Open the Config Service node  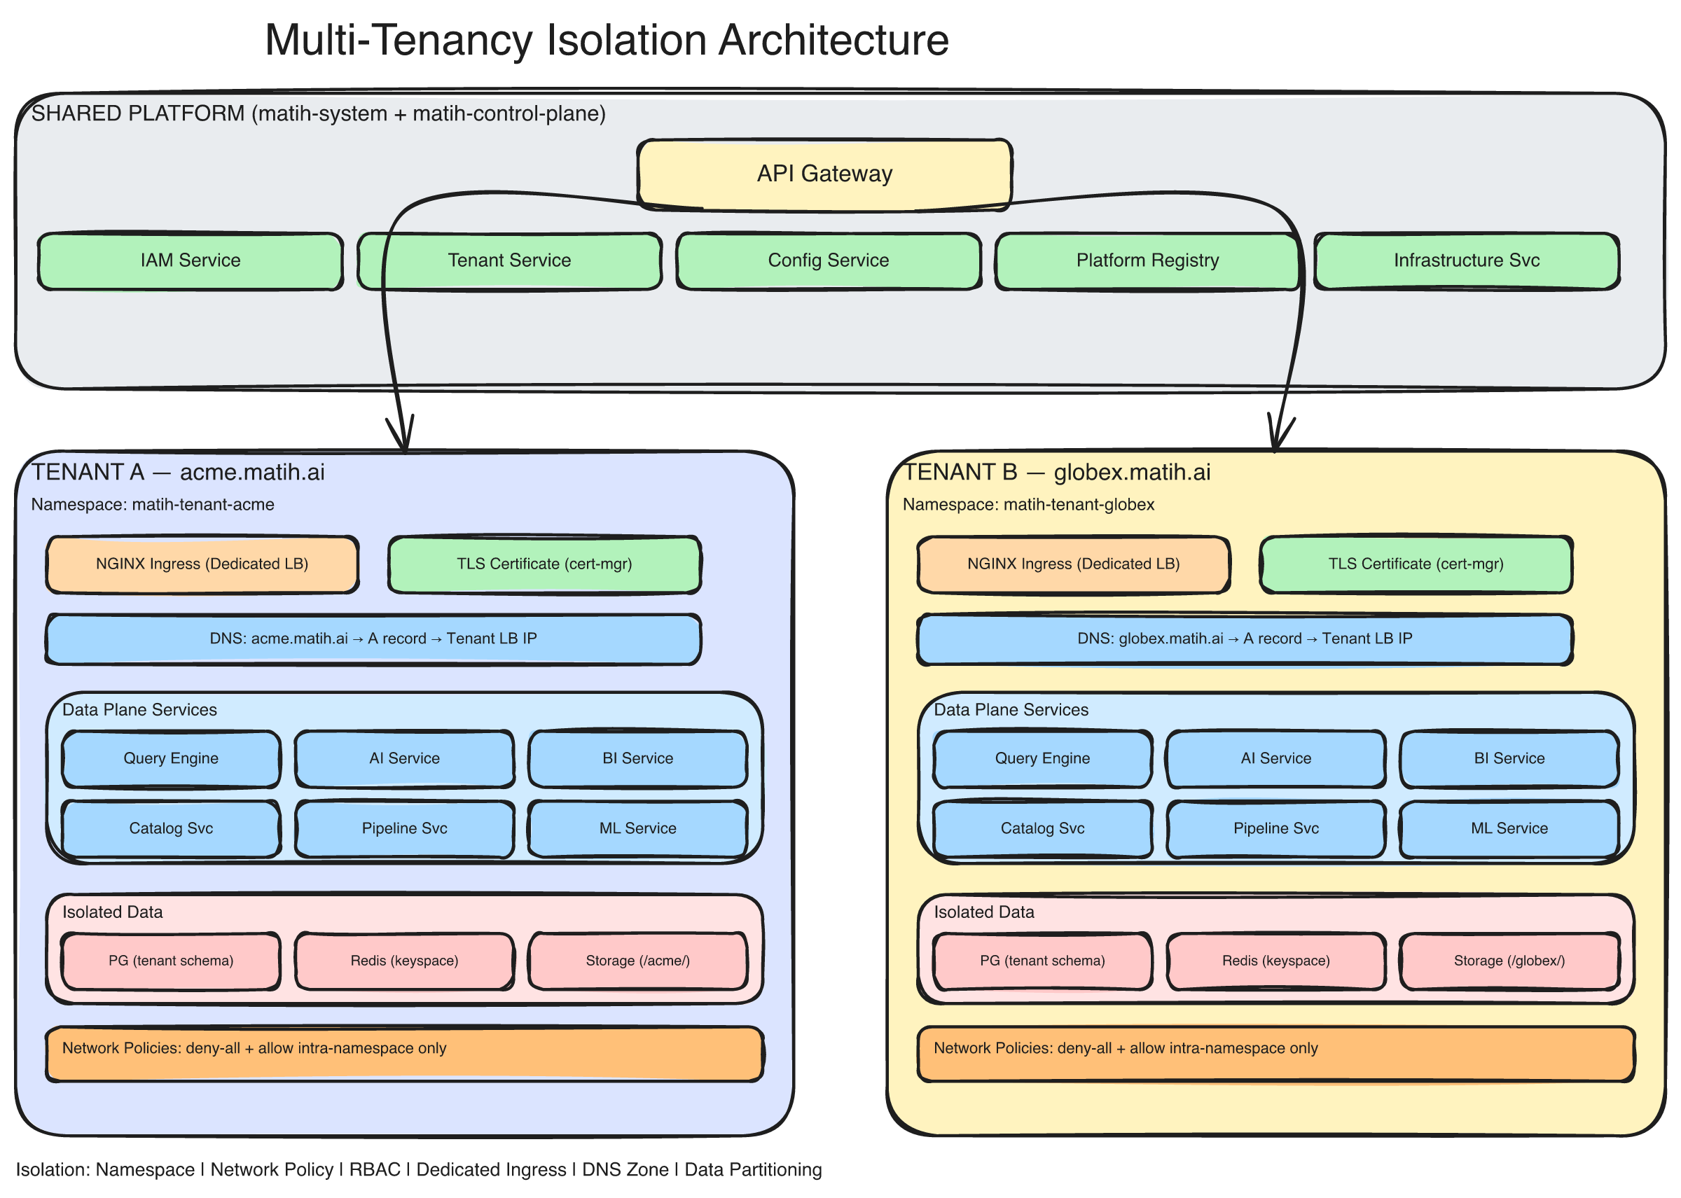828,260
